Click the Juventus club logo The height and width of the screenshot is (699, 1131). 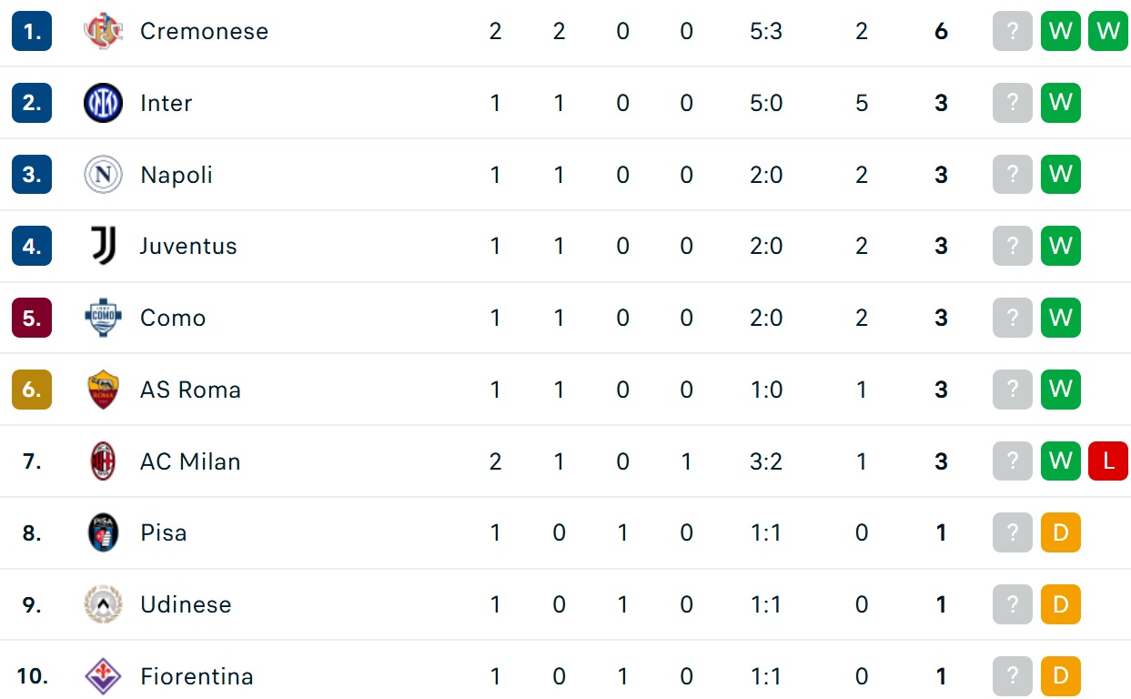coord(103,246)
